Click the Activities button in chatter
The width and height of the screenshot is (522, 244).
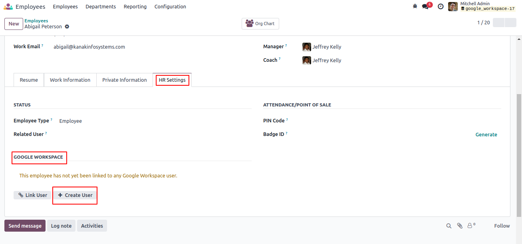point(92,226)
